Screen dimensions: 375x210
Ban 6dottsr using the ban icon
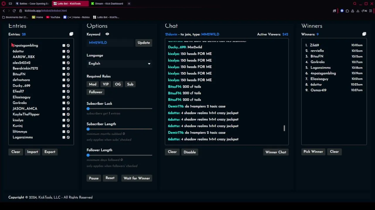(68, 51)
